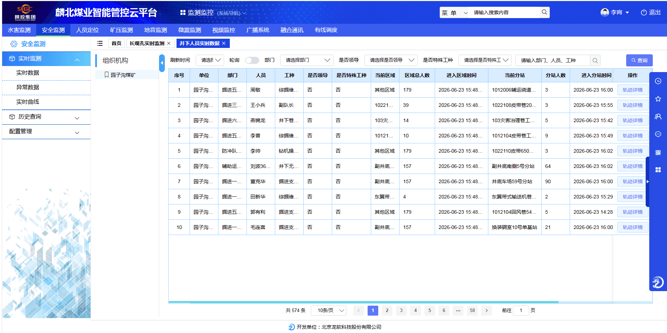Click the top 请输入搜索内容 field
The height and width of the screenshot is (333, 667).
[504, 12]
